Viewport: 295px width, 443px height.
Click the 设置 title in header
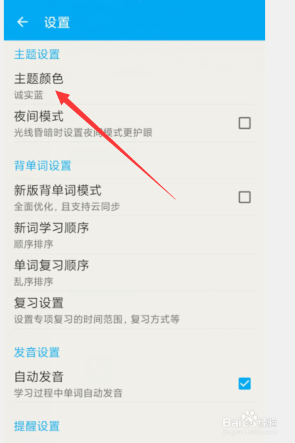coord(57,22)
